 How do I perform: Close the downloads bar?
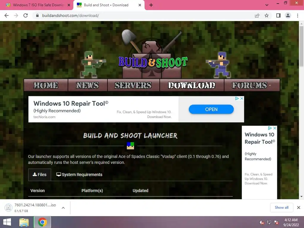coord(299,208)
